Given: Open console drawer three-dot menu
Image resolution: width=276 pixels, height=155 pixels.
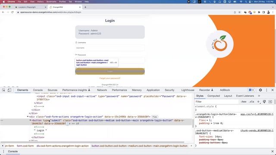Looking at the screenshot, I should tap(3, 151).
